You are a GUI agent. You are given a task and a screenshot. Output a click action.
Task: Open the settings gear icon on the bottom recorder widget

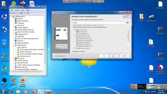(161, 85)
